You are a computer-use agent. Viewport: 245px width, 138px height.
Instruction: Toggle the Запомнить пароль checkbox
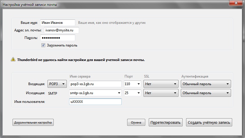[43, 45]
